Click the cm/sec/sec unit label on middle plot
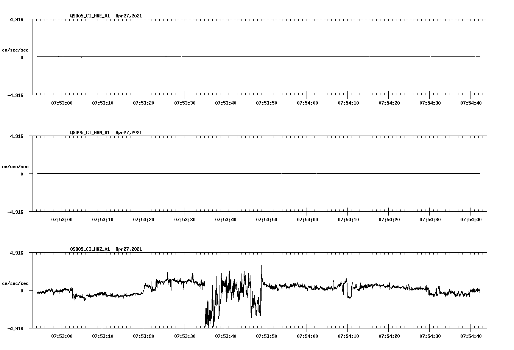 point(16,166)
